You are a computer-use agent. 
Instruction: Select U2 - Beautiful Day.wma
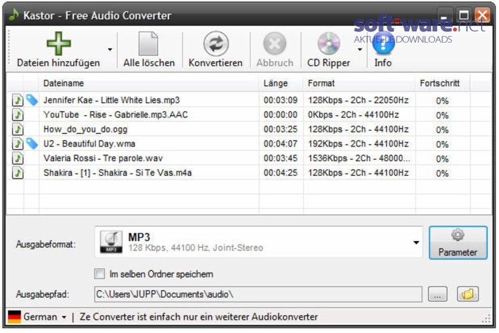click(x=89, y=144)
